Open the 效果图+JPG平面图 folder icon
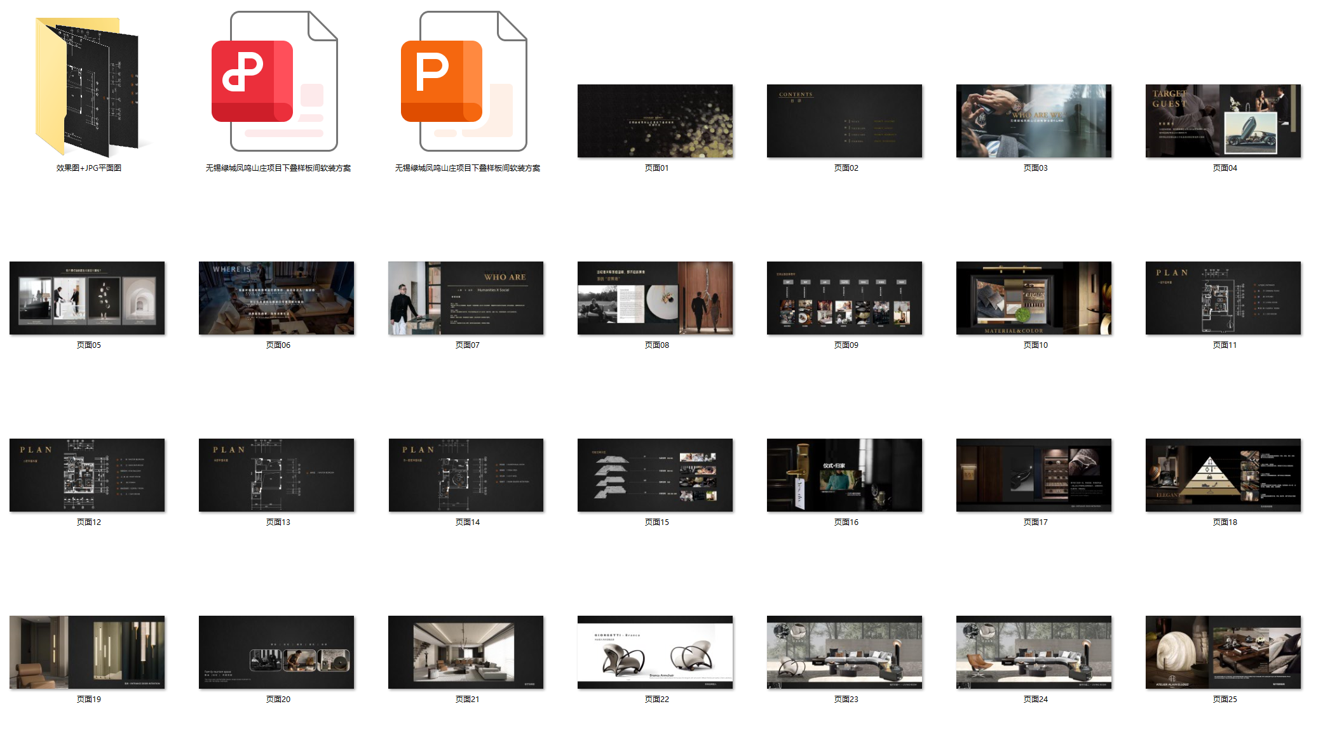Viewport: 1330px width, 730px height. click(x=88, y=86)
